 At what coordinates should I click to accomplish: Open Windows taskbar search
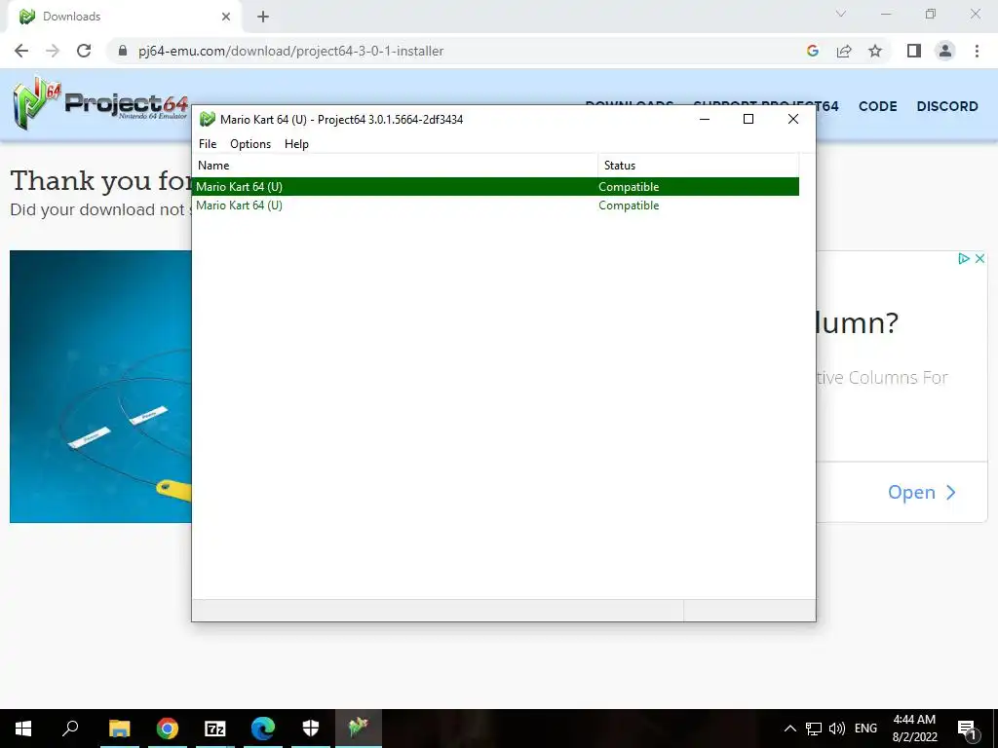70,729
